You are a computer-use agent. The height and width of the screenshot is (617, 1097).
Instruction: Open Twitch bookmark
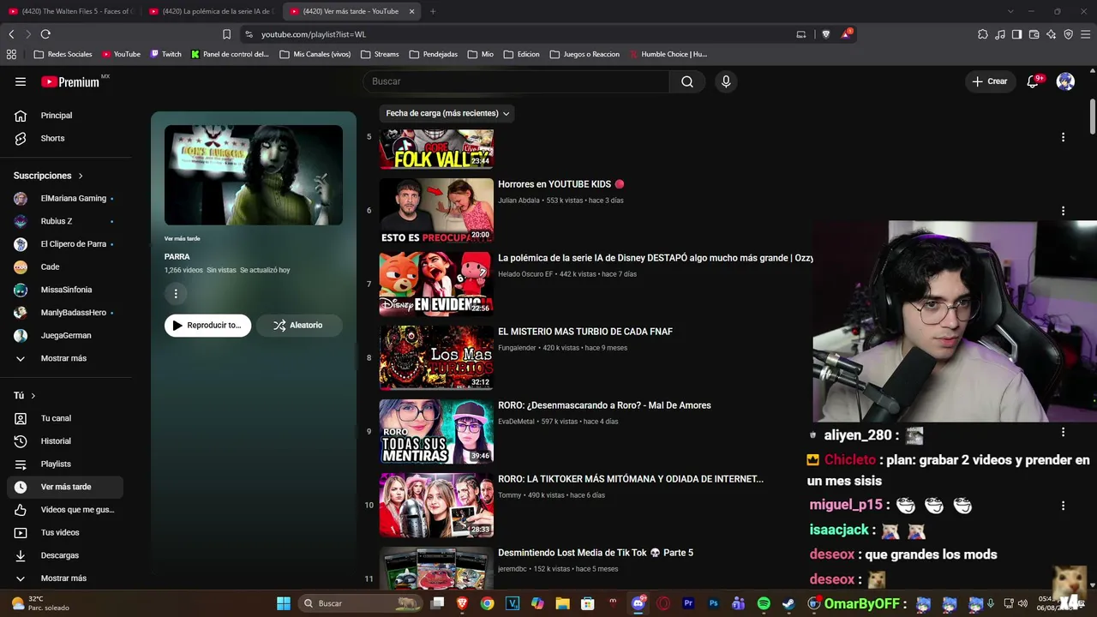tap(166, 54)
